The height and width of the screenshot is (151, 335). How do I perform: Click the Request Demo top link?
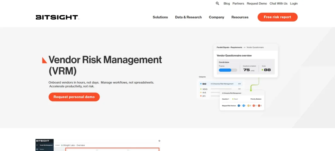257,3
